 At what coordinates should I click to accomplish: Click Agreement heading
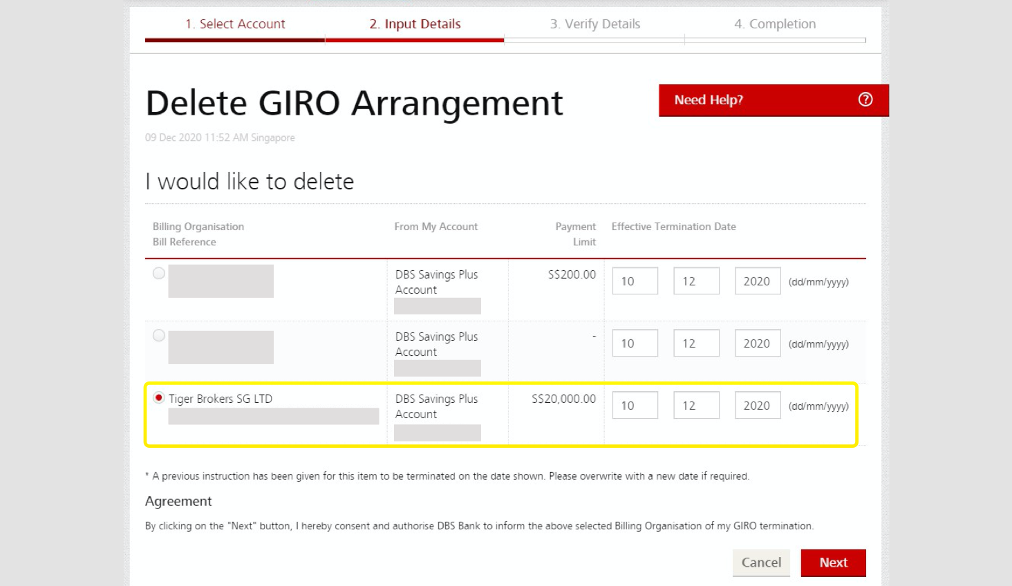tap(178, 501)
